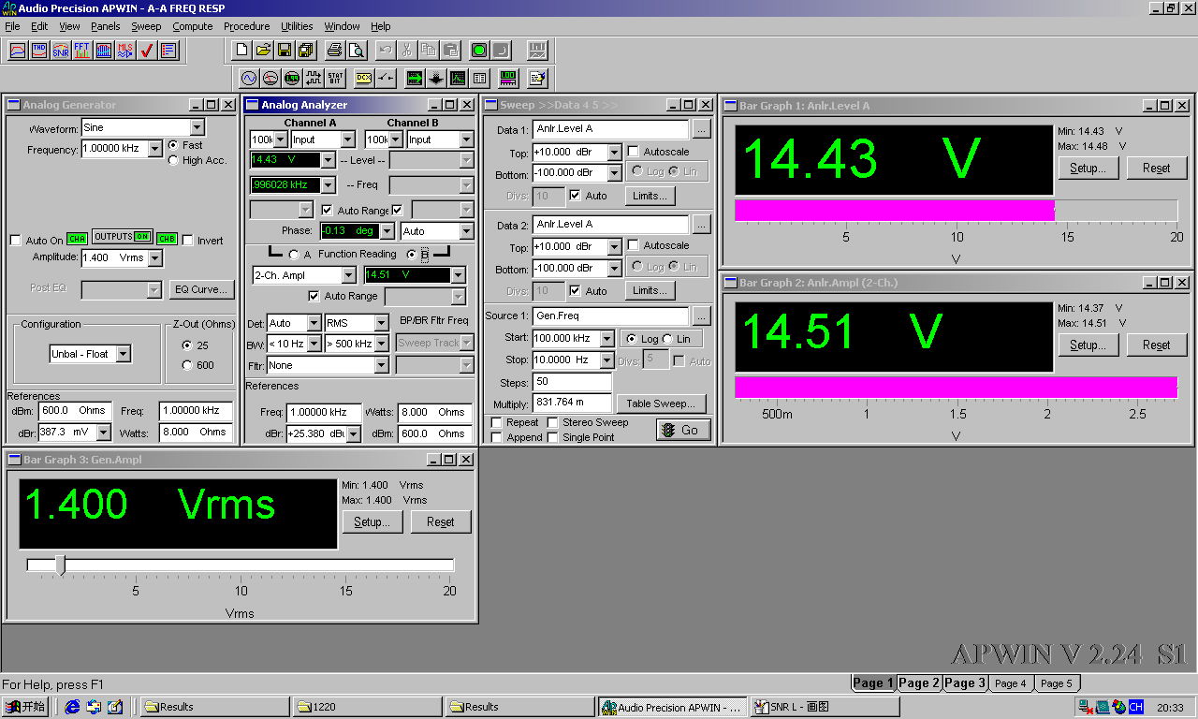Click the Table Sweep... button
The height and width of the screenshot is (719, 1198).
pyautogui.click(x=661, y=404)
